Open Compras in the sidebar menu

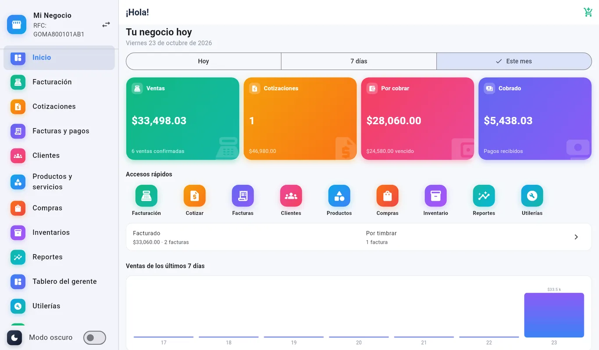[x=59, y=208]
